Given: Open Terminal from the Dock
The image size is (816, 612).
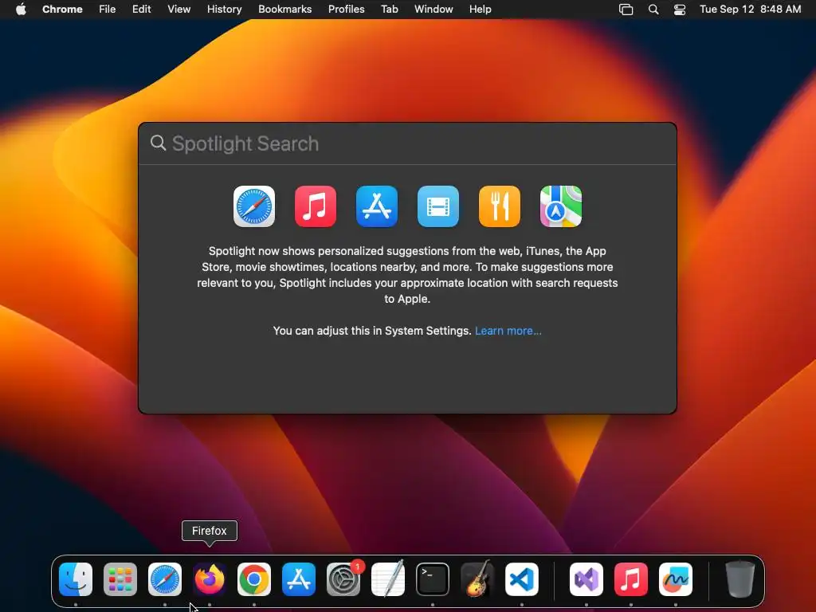Looking at the screenshot, I should (433, 579).
